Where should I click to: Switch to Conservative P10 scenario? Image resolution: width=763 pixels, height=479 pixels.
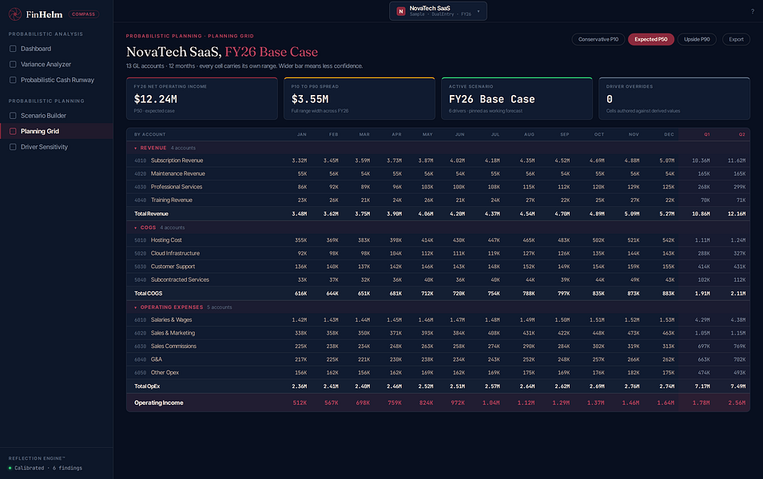598,39
